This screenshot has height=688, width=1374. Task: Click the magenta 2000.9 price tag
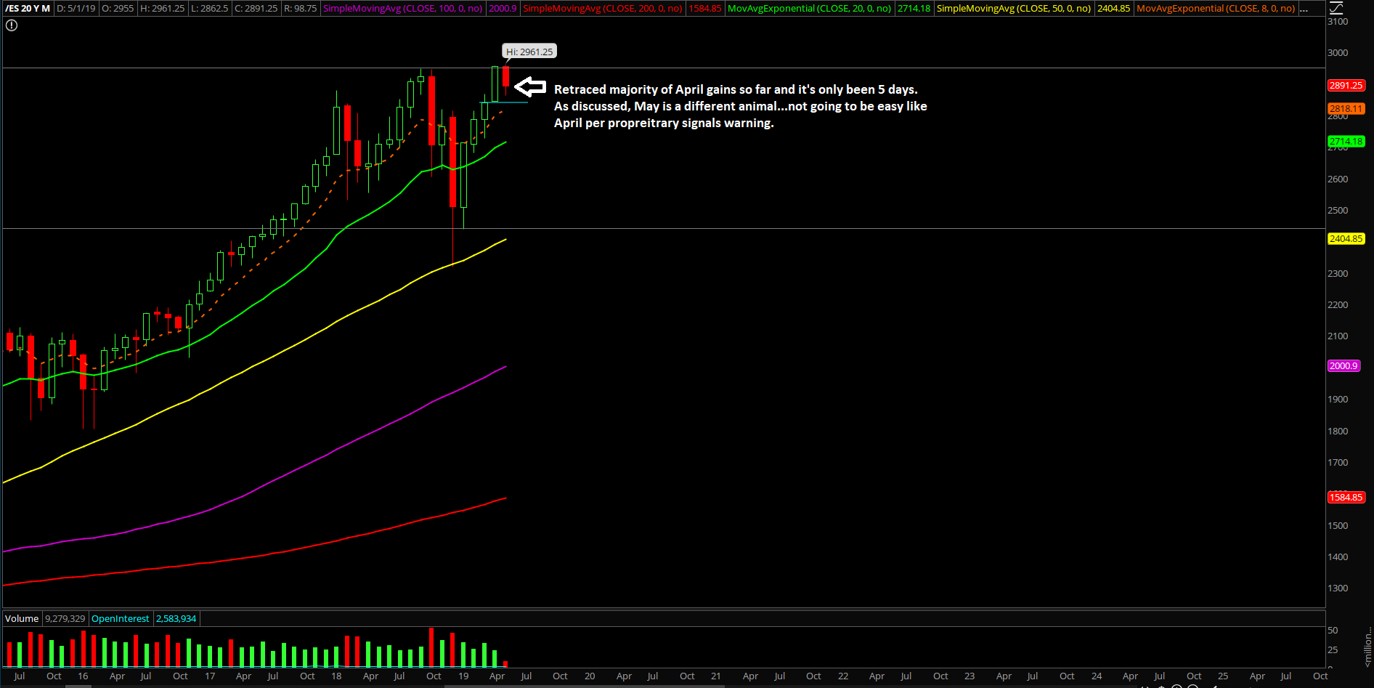1343,366
